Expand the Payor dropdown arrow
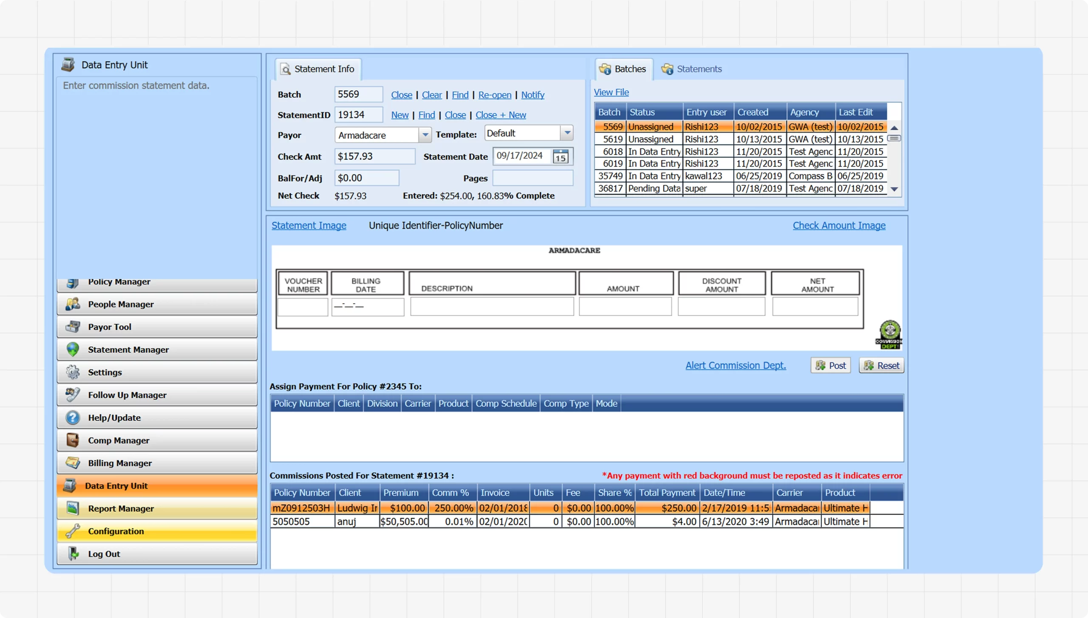Image resolution: width=1088 pixels, height=618 pixels. click(425, 135)
